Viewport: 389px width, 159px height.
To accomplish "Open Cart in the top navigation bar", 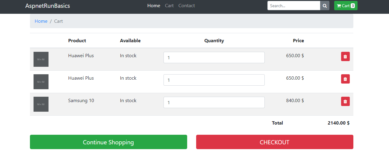I will click(x=169, y=6).
